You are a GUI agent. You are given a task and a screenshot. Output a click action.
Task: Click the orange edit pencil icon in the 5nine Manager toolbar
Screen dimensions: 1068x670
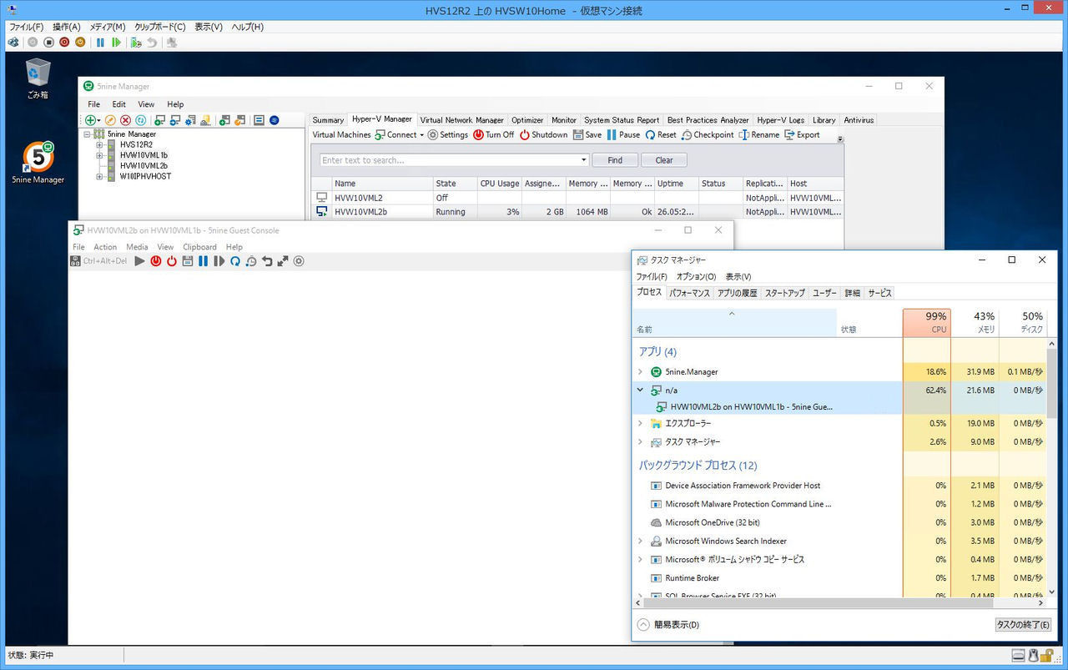[x=110, y=120]
